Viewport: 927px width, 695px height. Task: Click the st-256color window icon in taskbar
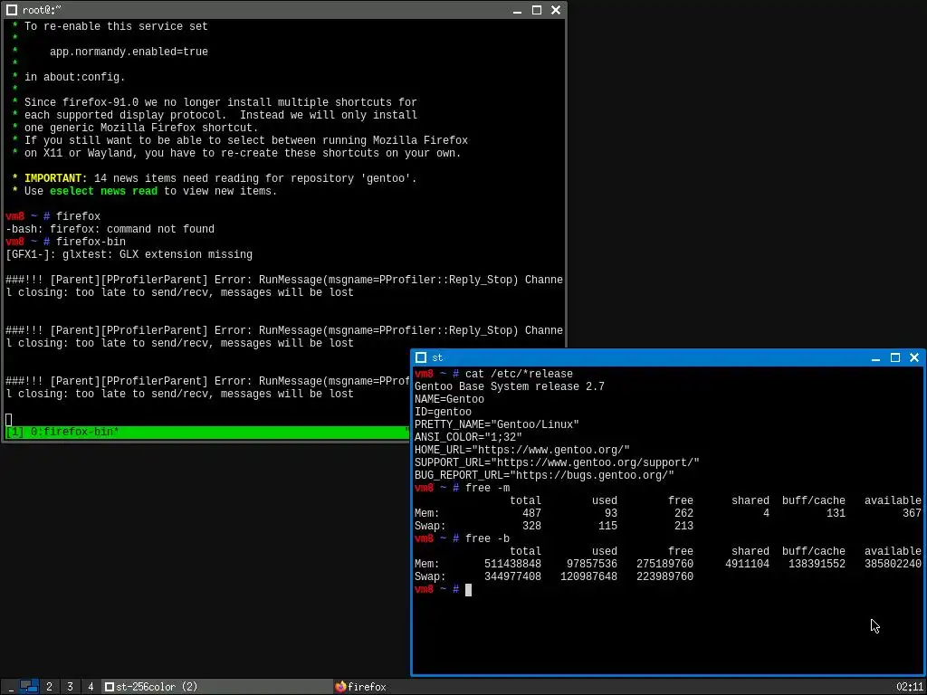coord(110,687)
